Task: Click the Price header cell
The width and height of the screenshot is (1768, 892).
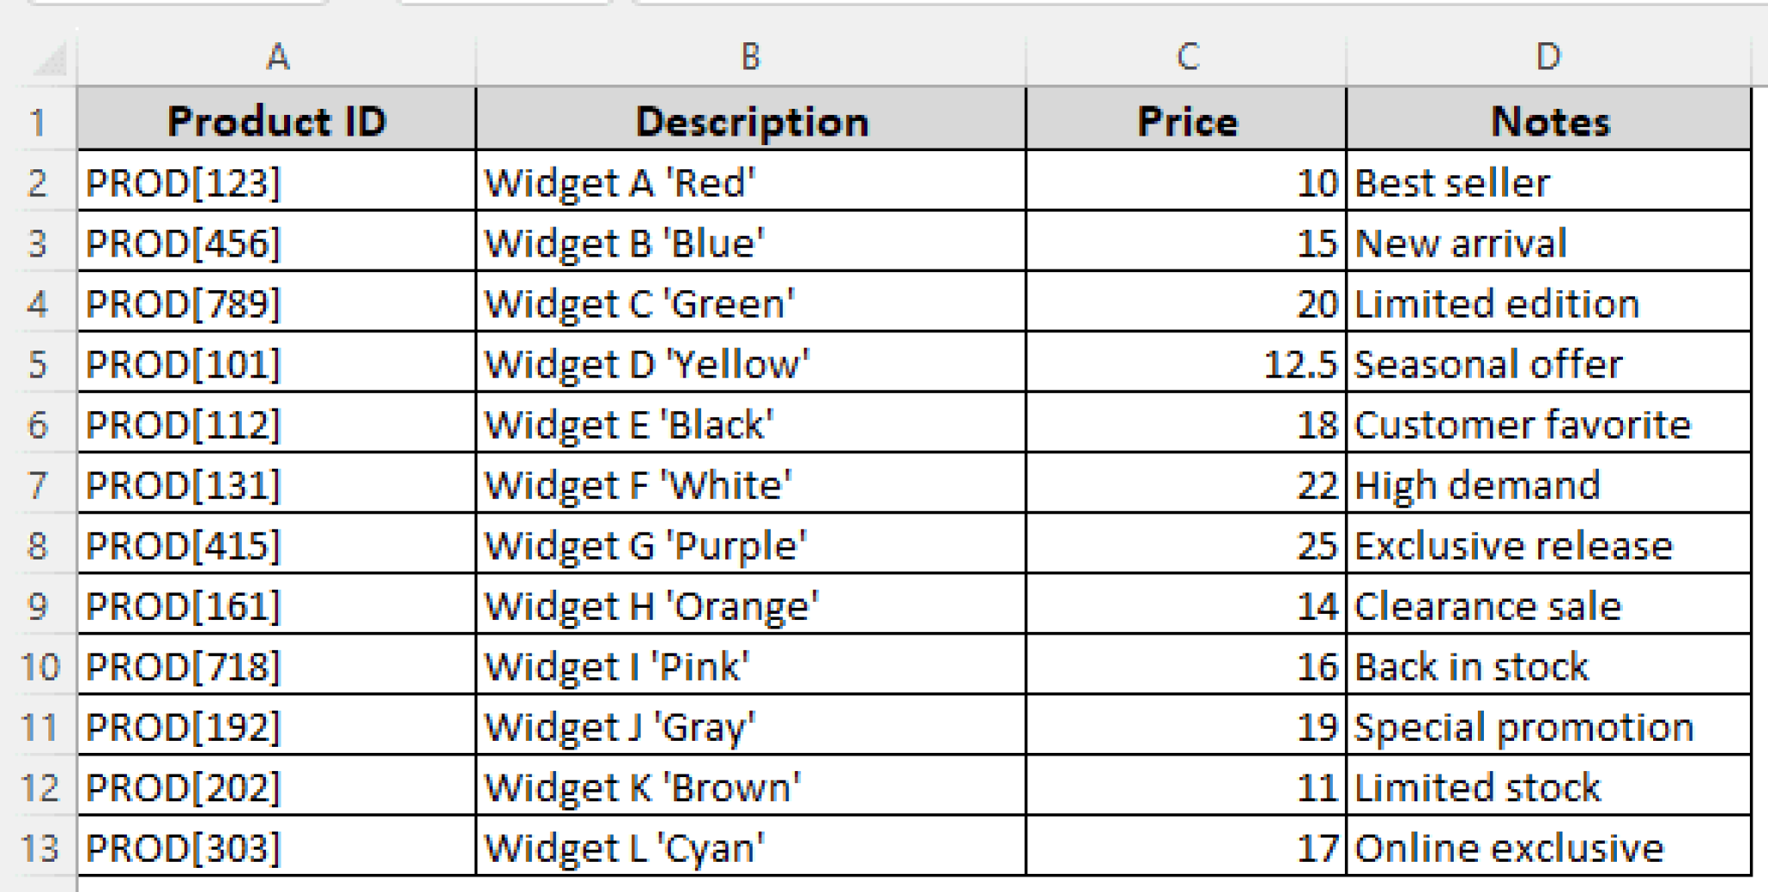Action: (1186, 121)
